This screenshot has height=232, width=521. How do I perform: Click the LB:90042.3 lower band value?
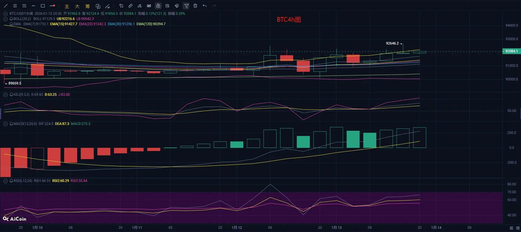85,19
